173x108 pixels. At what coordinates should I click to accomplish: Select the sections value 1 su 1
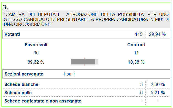pos(69,74)
